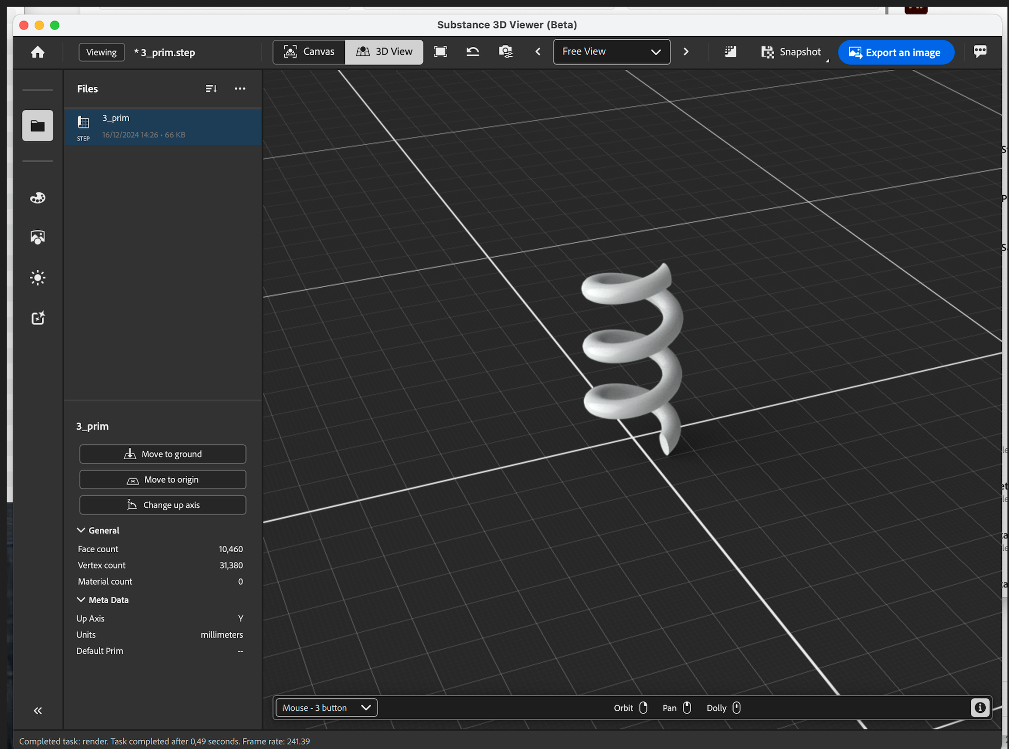
Task: Collapse the Meta Data section
Action: coord(81,600)
